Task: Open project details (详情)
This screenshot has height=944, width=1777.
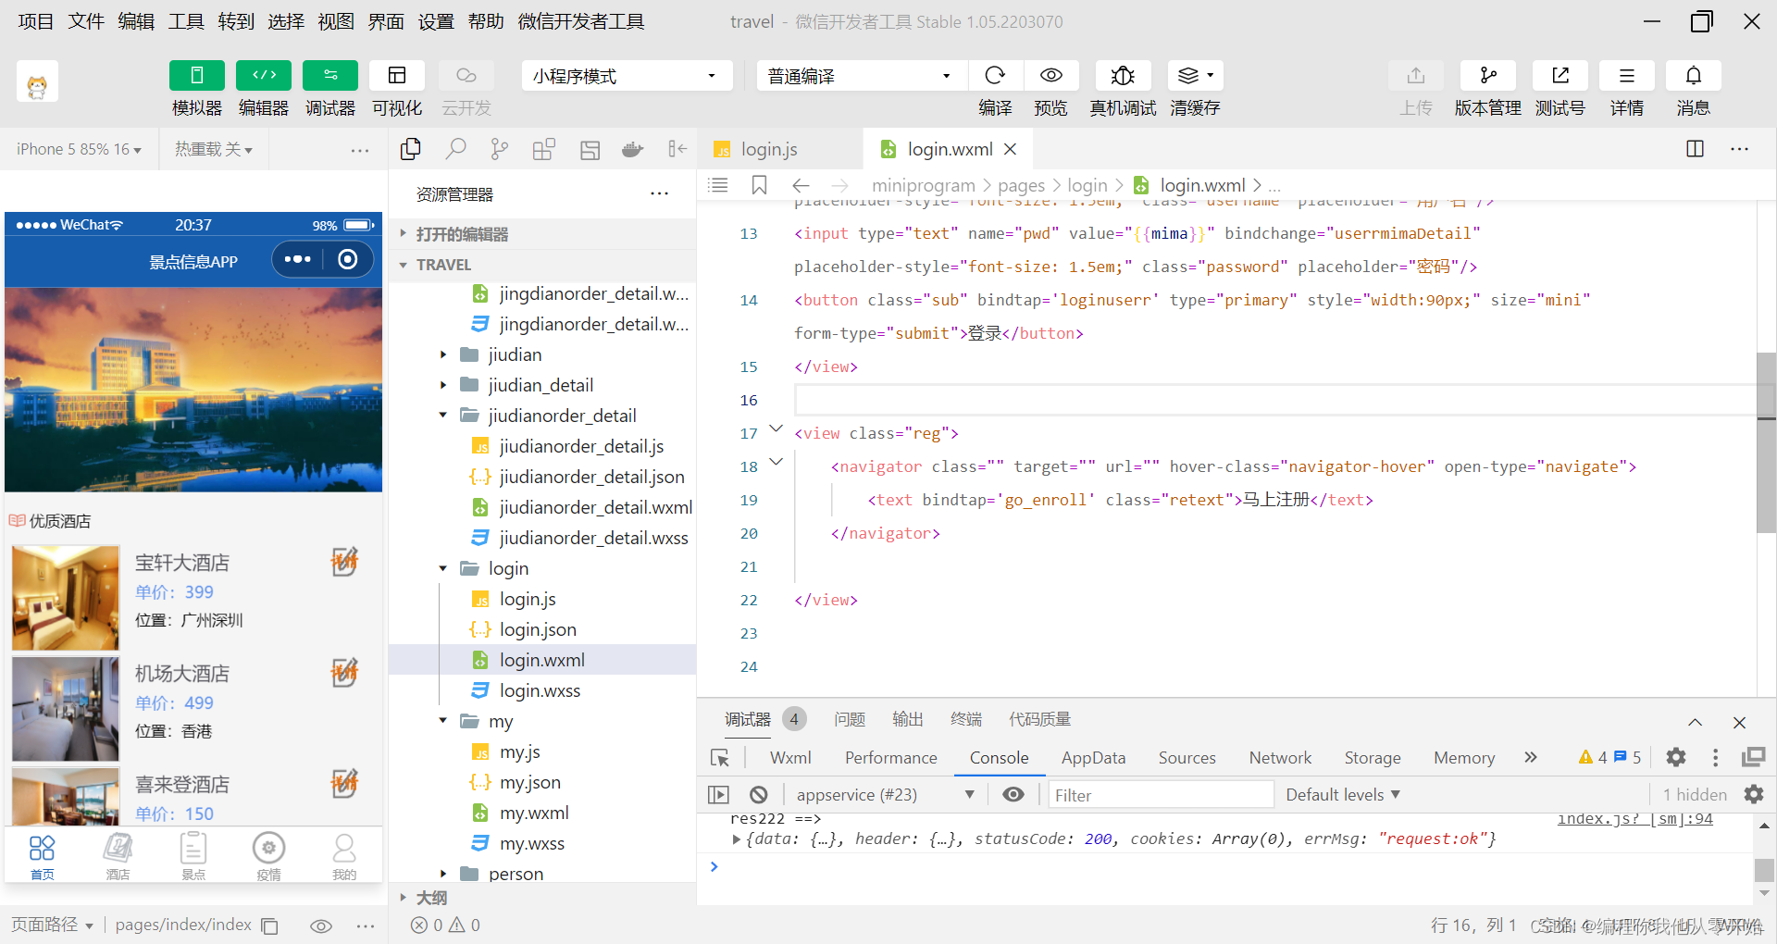Action: [x=1627, y=76]
